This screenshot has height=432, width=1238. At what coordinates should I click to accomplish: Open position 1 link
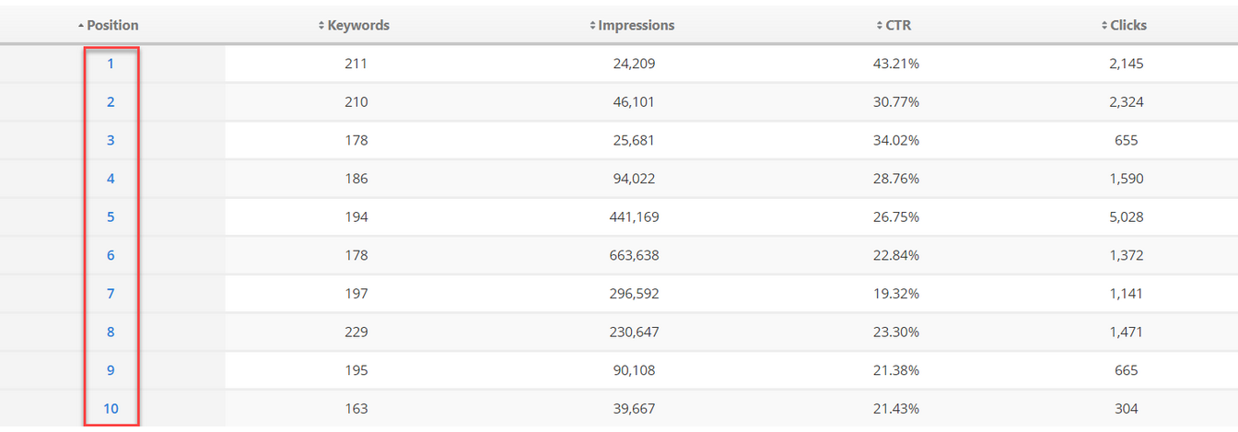click(x=111, y=64)
